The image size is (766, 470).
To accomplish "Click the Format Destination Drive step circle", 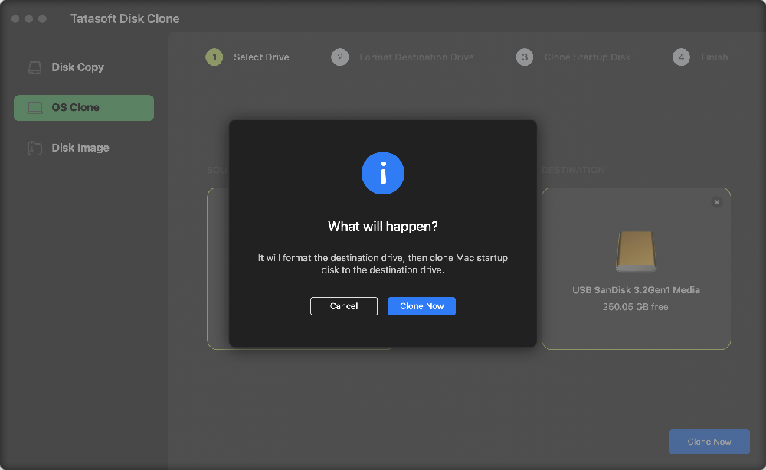I will (339, 57).
